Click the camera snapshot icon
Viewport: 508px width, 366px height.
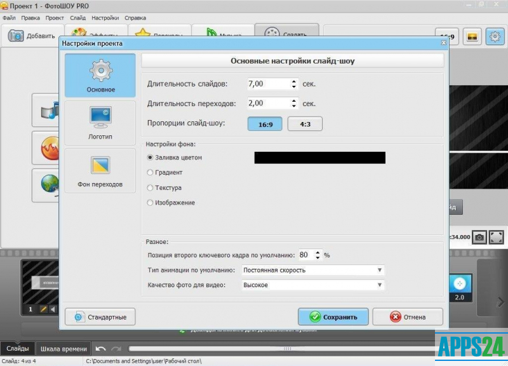click(479, 237)
